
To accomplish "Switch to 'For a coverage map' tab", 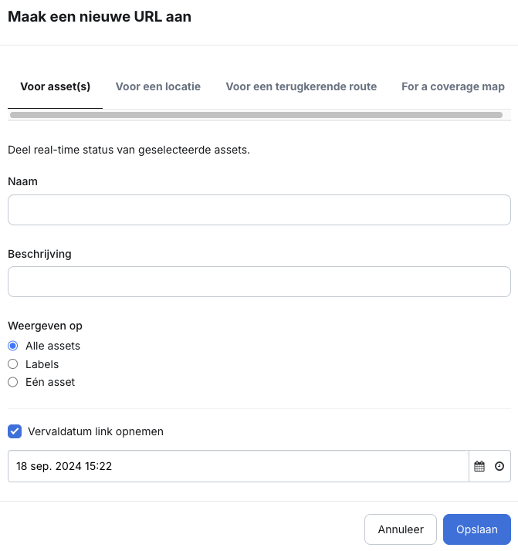I will pyautogui.click(x=453, y=86).
